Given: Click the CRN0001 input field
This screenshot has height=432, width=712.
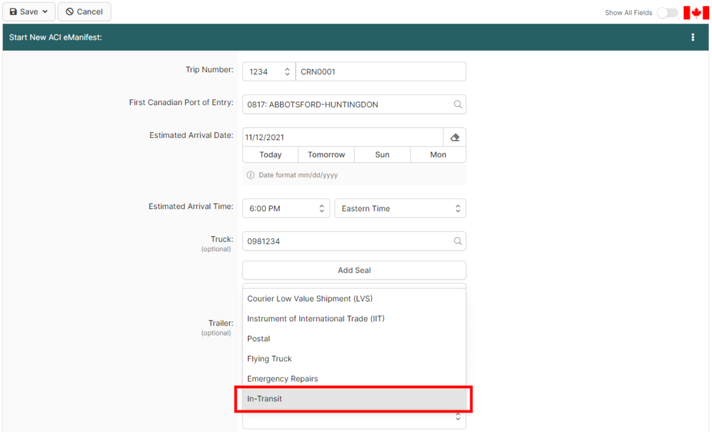Looking at the screenshot, I should click(x=380, y=71).
